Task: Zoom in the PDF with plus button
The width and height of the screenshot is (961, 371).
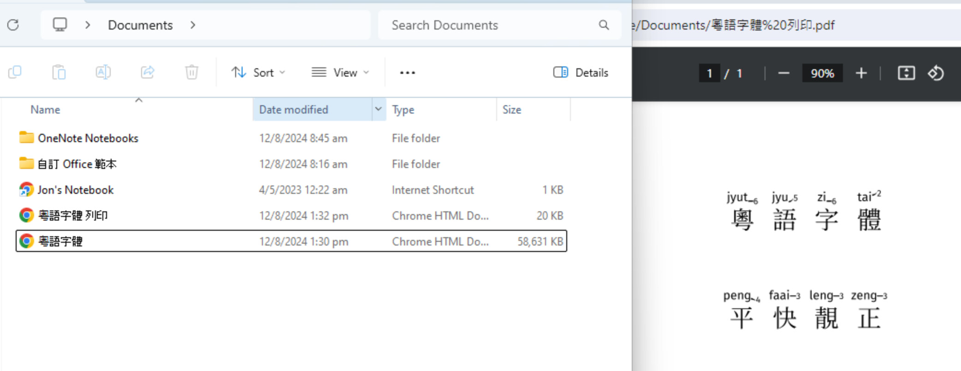Action: (861, 73)
